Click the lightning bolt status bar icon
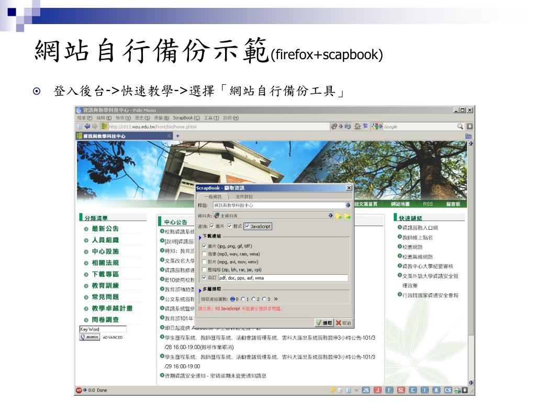The height and width of the screenshot is (402, 536). click(x=333, y=390)
